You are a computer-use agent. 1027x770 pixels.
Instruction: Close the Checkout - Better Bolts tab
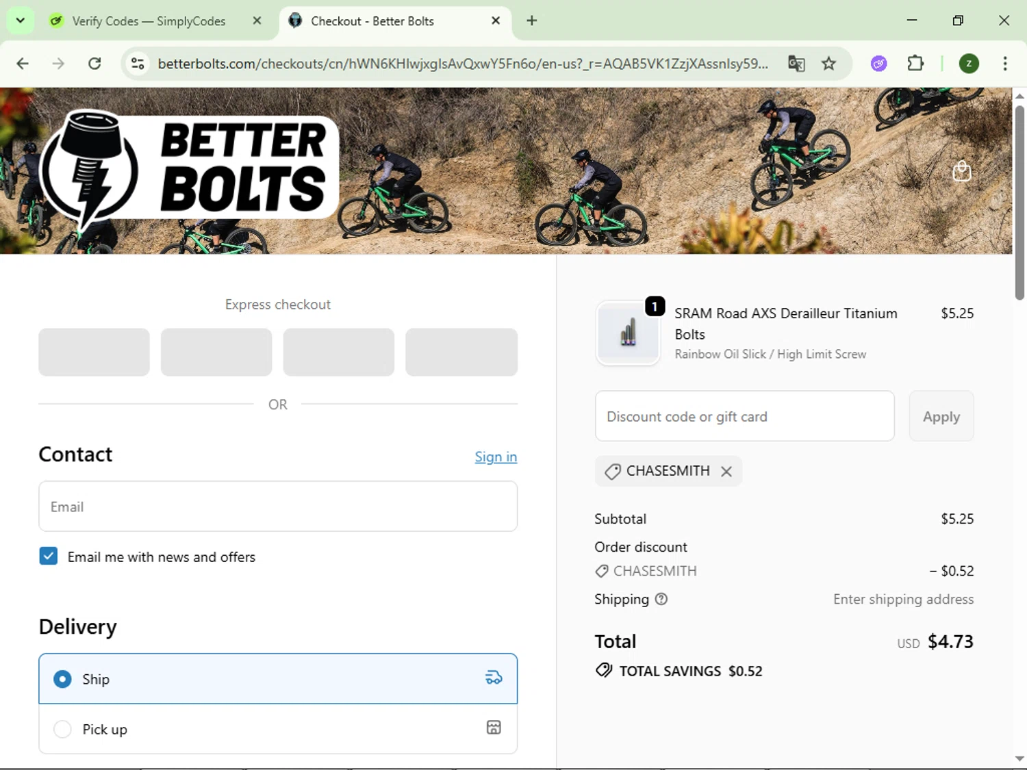click(x=496, y=21)
